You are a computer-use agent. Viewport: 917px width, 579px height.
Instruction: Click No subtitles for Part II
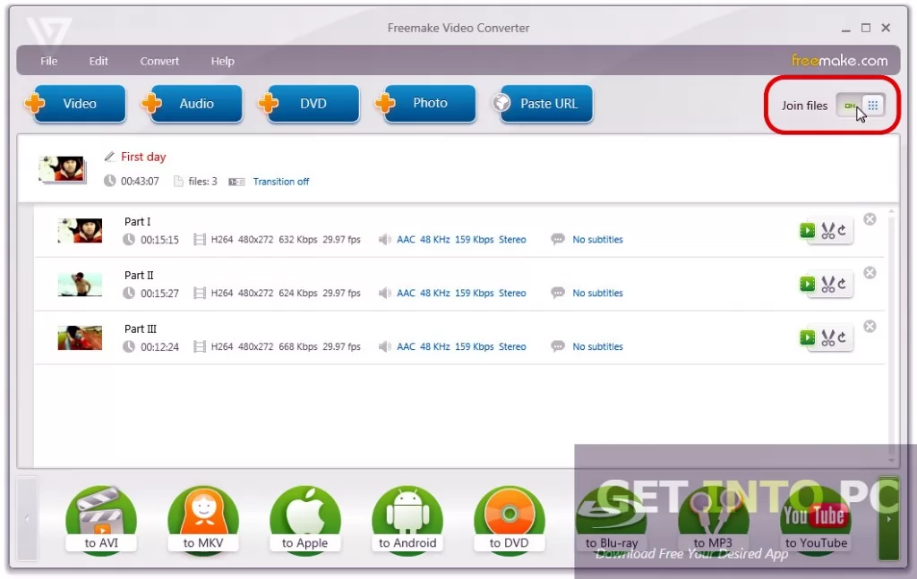coord(597,294)
